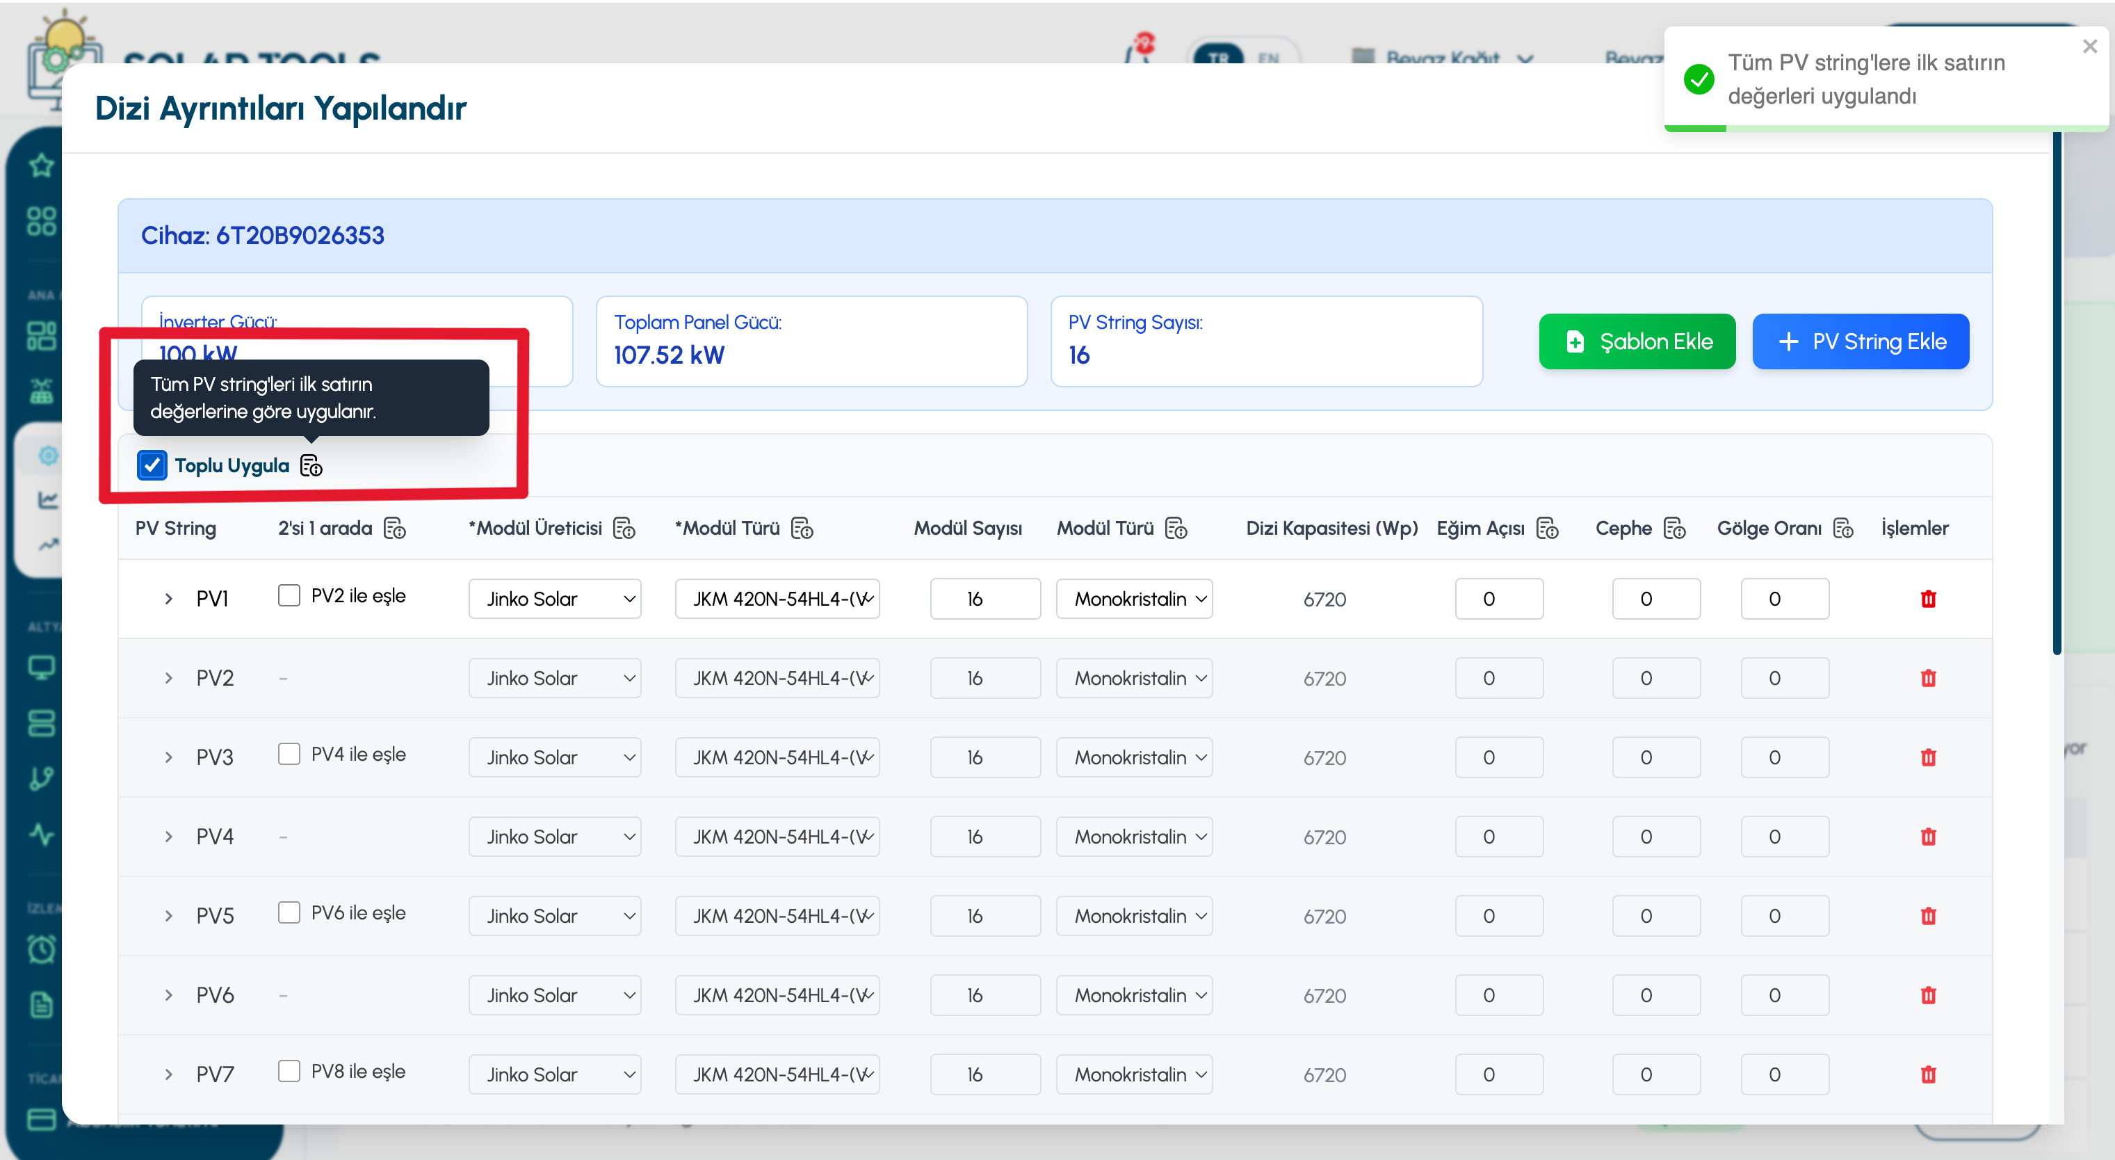Expand the PV5 row chevron
This screenshot has width=2115, height=1160.
(168, 916)
